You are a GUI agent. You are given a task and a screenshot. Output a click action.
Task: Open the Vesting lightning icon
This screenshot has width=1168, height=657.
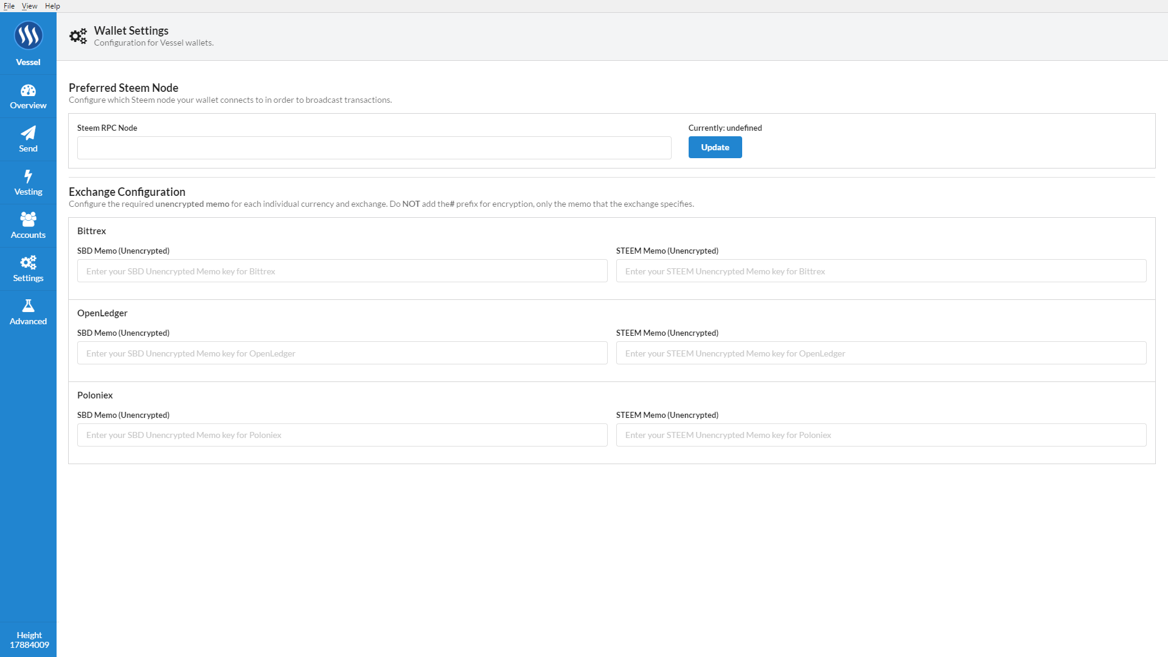[x=28, y=176]
